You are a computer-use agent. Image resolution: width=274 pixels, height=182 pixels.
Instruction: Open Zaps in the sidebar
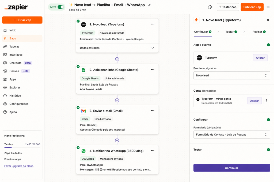click(x=22, y=38)
